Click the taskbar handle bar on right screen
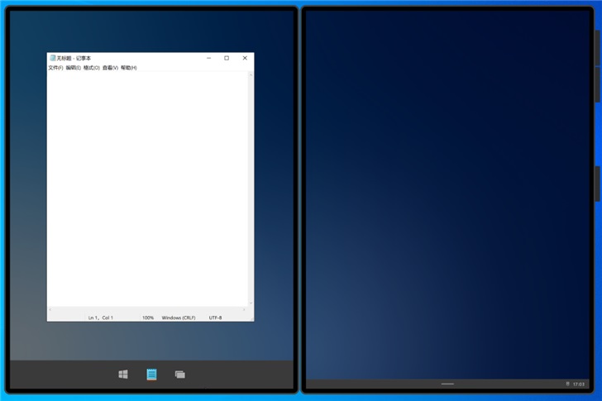Viewport: 602px width, 401px height. pos(447,384)
